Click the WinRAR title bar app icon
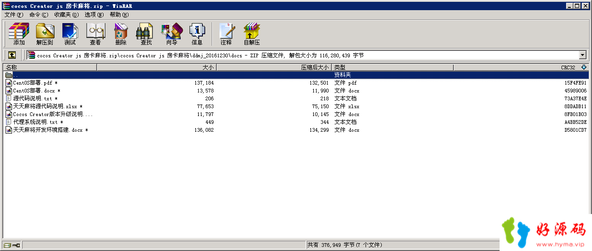Screen dimensions: 592x251 click(x=6, y=6)
